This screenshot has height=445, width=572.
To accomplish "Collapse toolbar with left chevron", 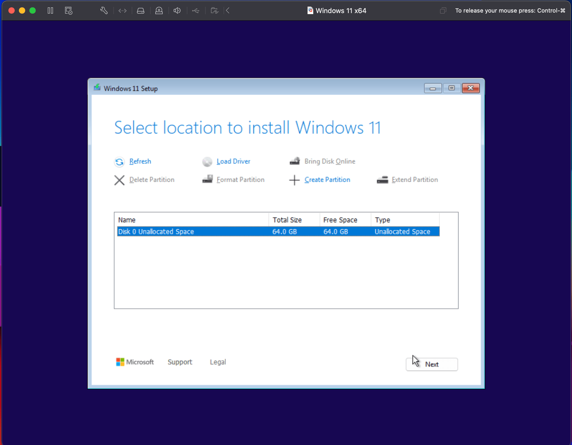I will (x=228, y=10).
